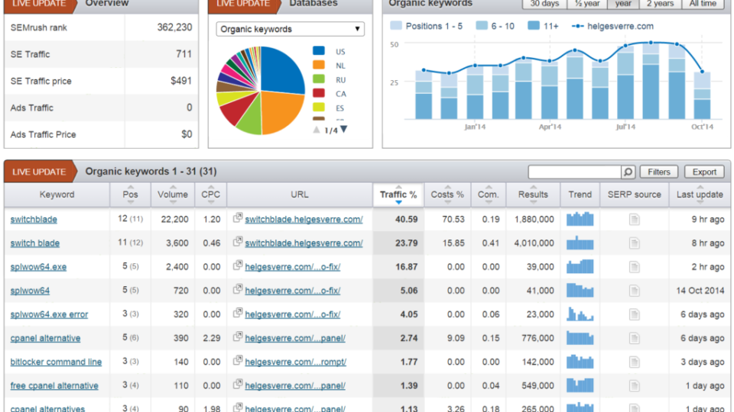
Task: Open external link icon for switchblade row
Action: [x=238, y=217]
